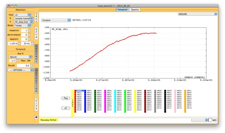Viewport: 225px width, 133px height.
Task: Open the X axis sample dropdown
Action: point(23,18)
